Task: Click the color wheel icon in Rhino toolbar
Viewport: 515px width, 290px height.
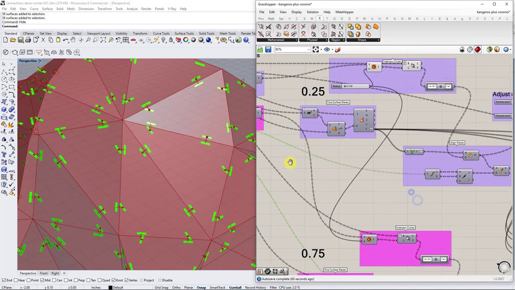Action: click(x=186, y=40)
